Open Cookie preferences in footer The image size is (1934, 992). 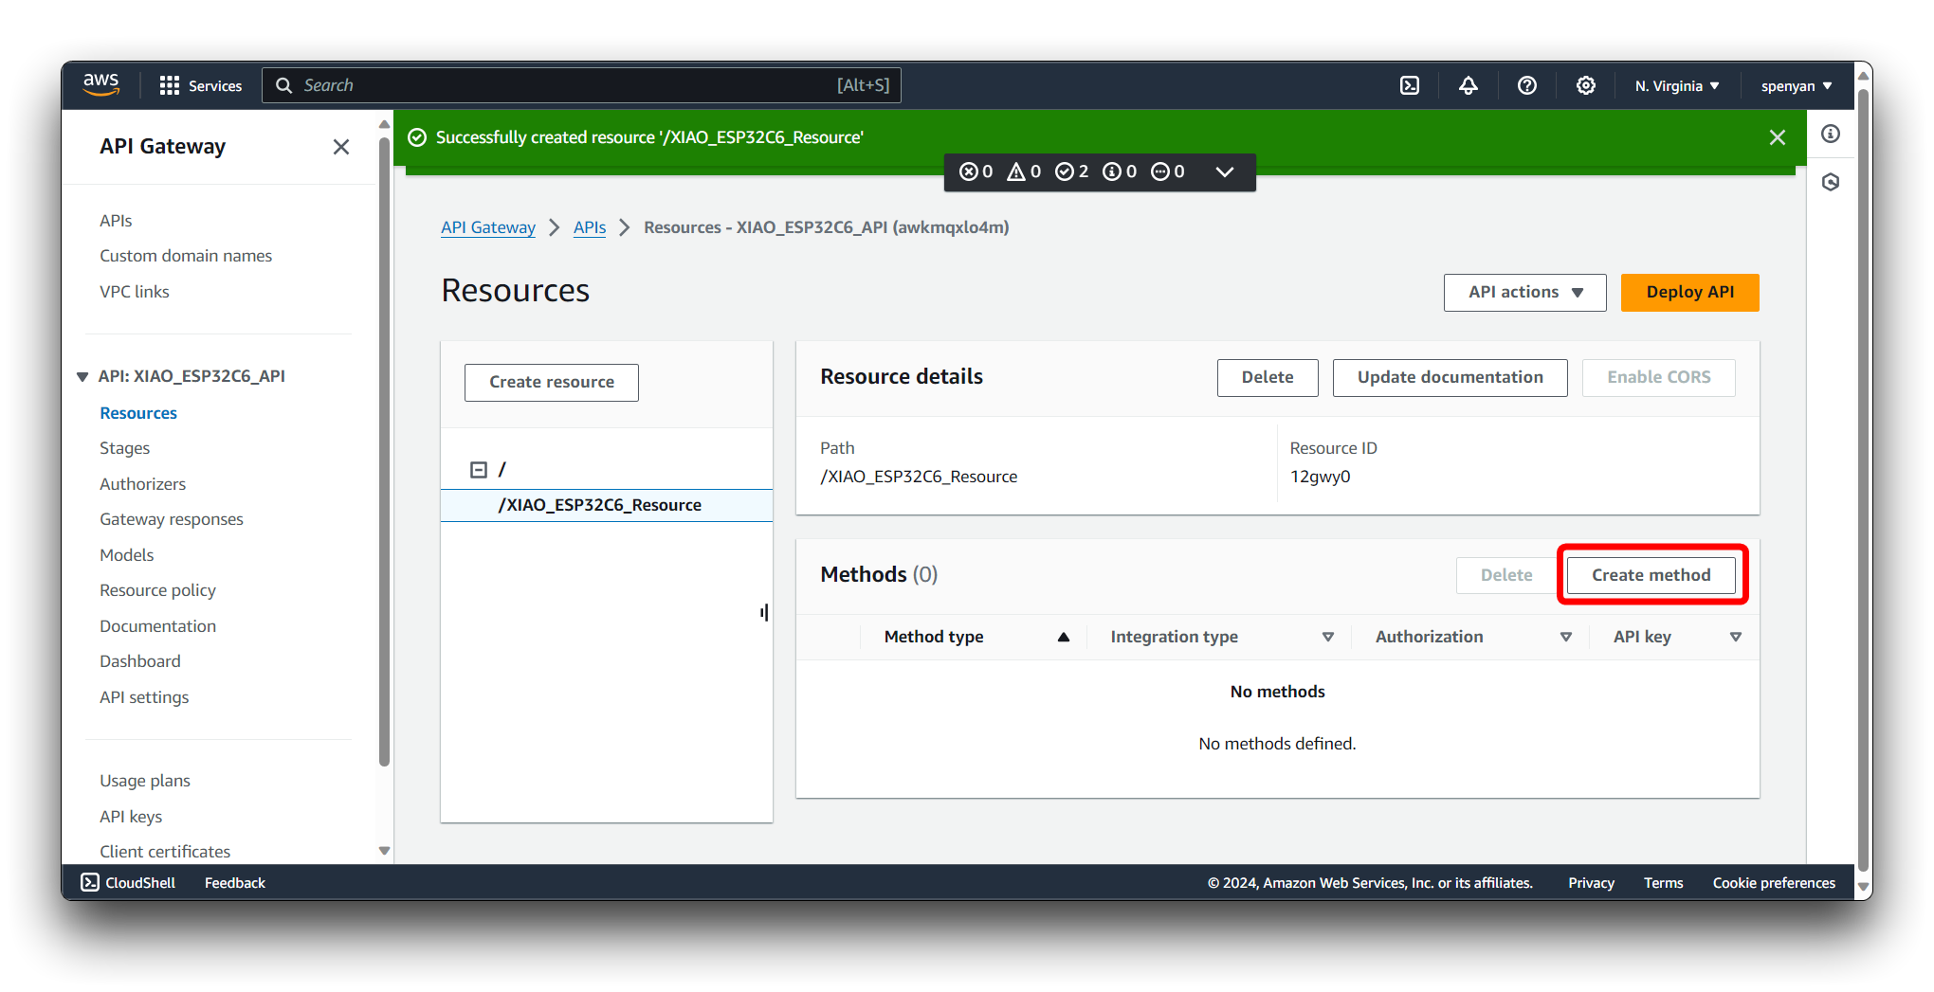tap(1774, 883)
